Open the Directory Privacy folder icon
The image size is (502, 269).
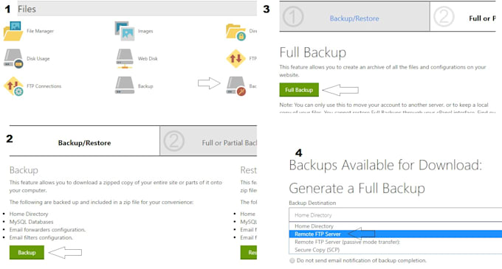236,32
